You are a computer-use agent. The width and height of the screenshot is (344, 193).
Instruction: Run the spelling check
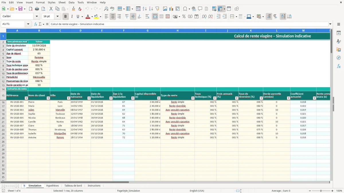(112, 9)
